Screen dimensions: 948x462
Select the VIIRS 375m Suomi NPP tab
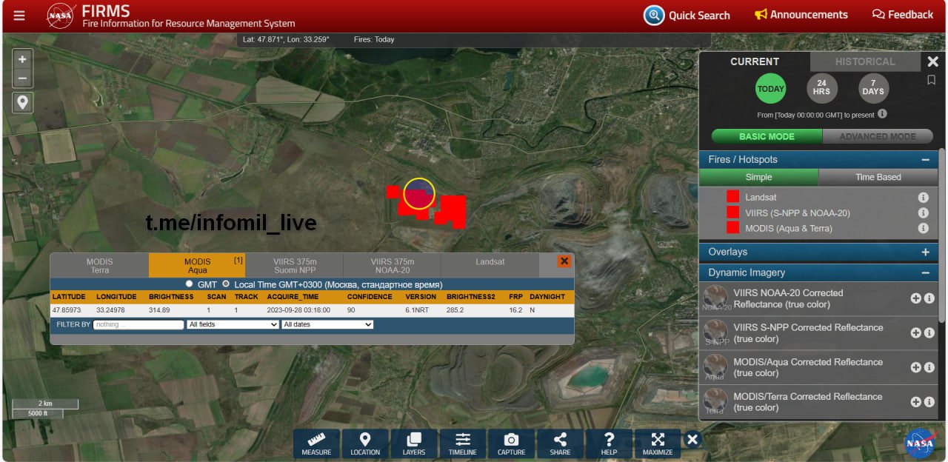pos(295,266)
